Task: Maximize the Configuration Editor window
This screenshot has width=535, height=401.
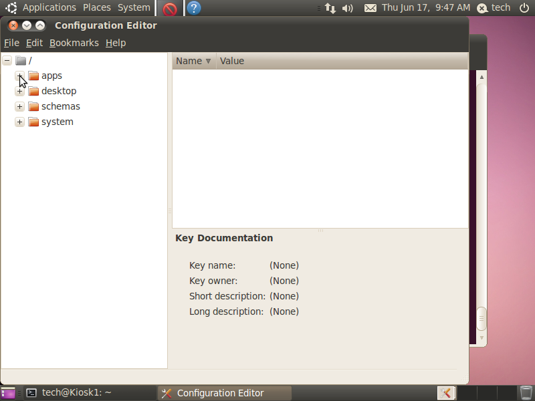Action: point(40,25)
